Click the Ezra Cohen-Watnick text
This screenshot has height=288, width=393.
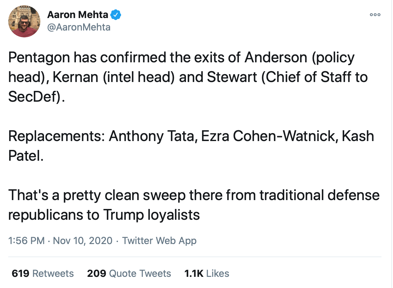tap(268, 136)
